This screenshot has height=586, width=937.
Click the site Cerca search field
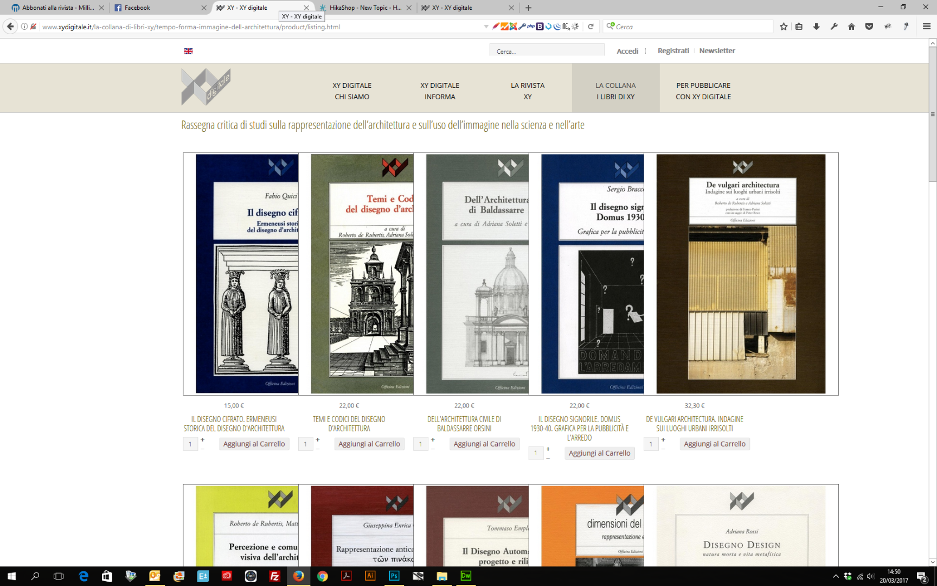(547, 51)
